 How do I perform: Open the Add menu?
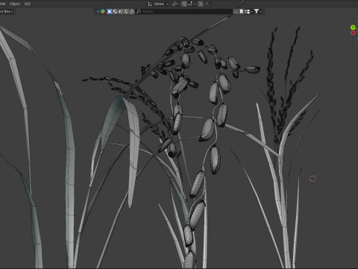[x=2, y=4]
